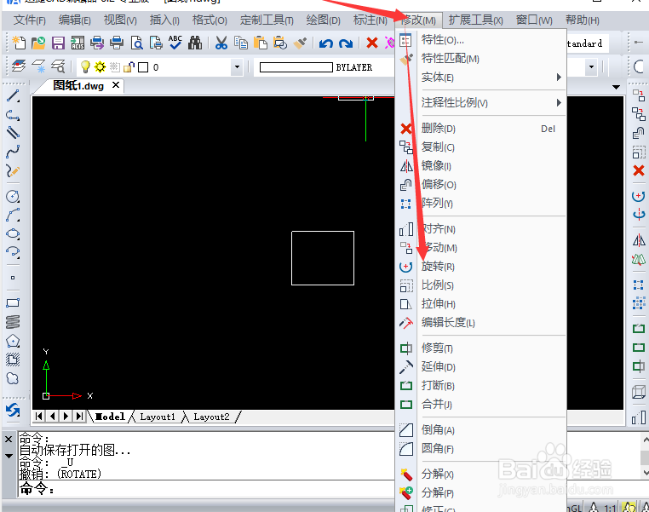The image size is (649, 512).
Task: Select the Rectangle tool in left toolbar
Action: coord(13,303)
